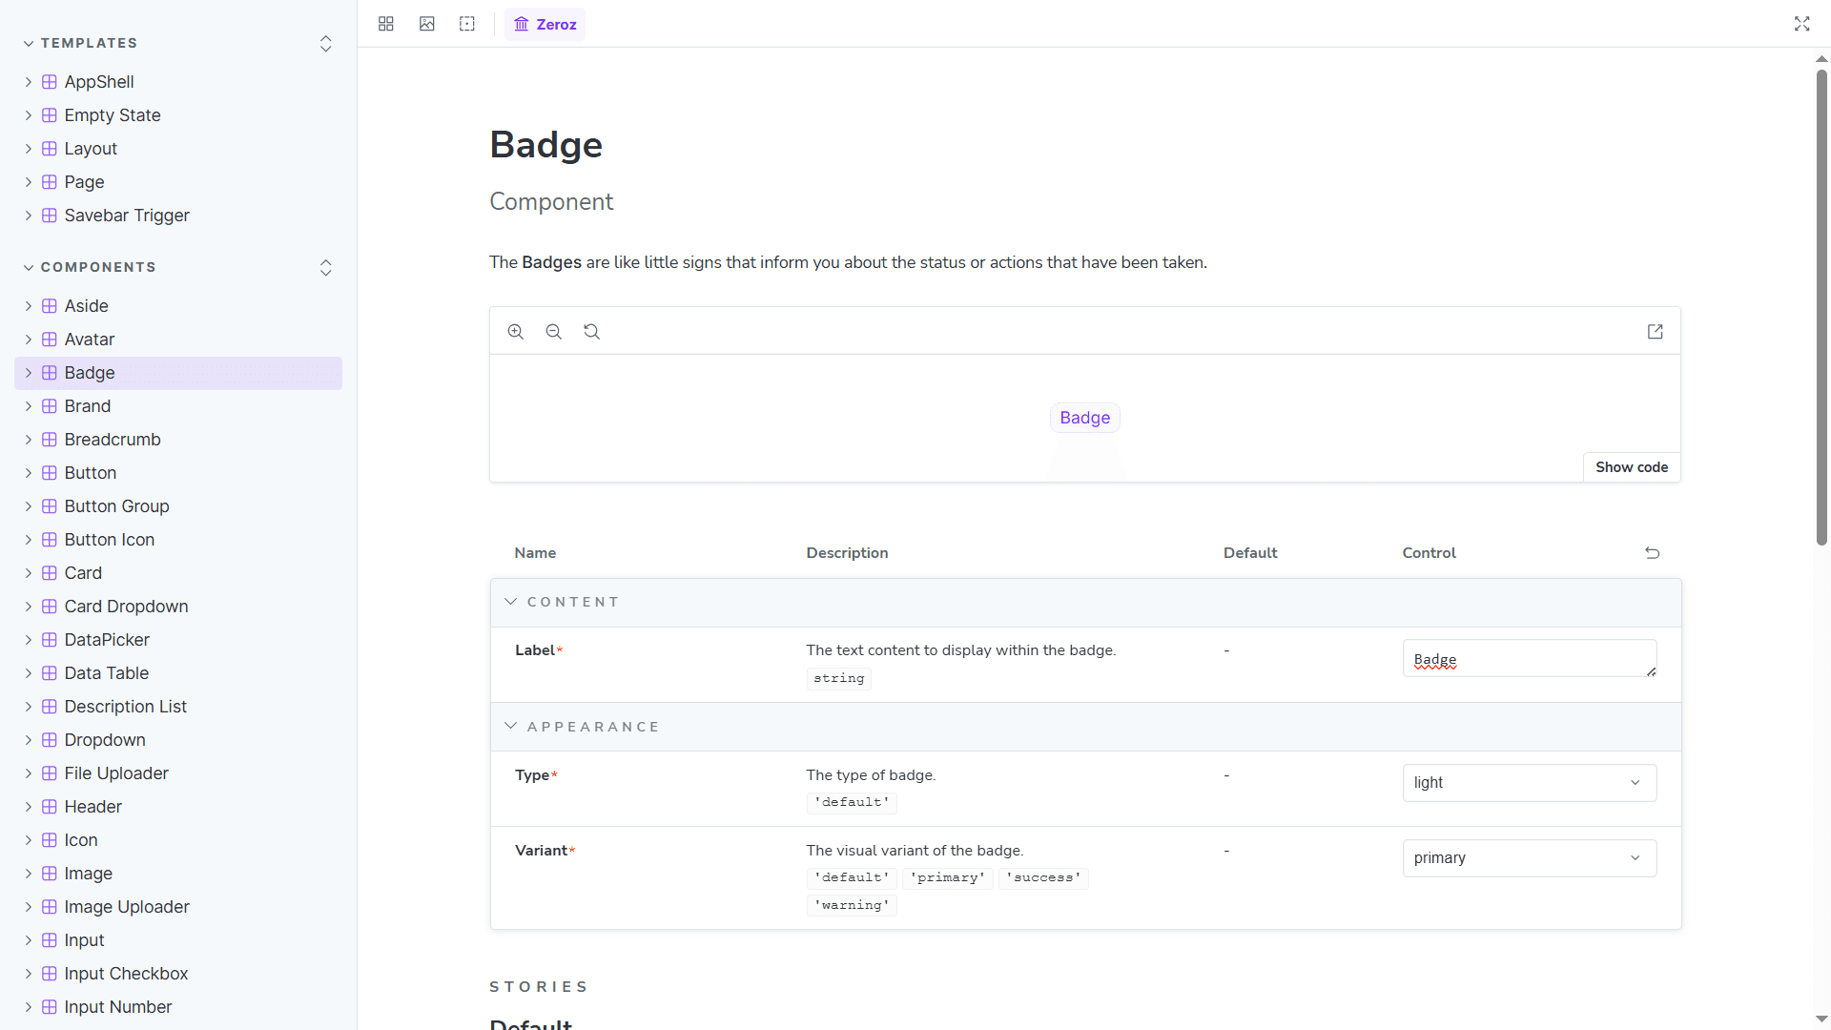Click the 'success' variant code tag
The image size is (1831, 1030).
point(1043,877)
